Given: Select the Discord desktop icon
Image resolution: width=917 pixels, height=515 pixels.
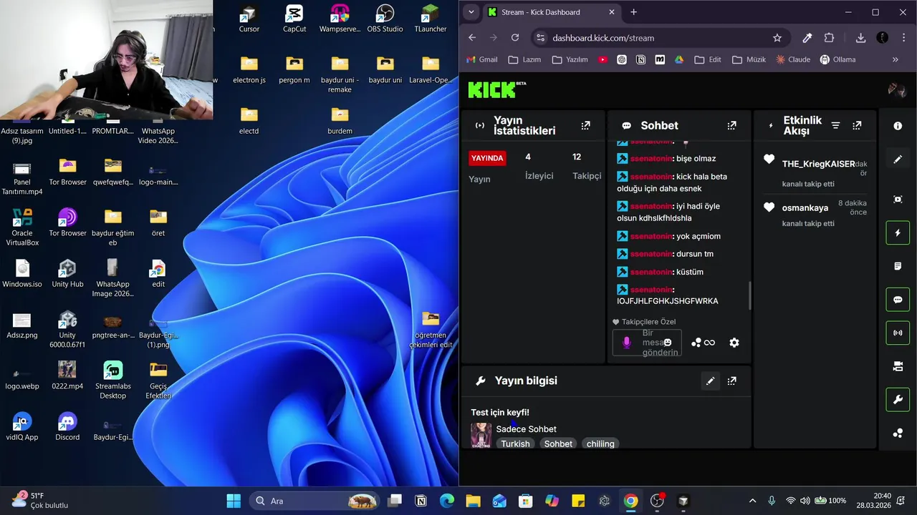Looking at the screenshot, I should tap(67, 426).
